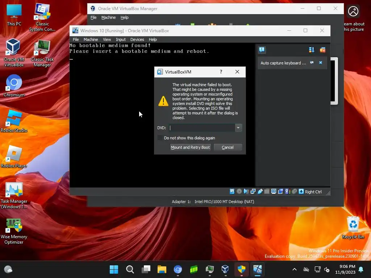Viewport: 371px width, 278px height.
Task: Click the optical disk indicator in VM status bar
Action: click(x=239, y=191)
